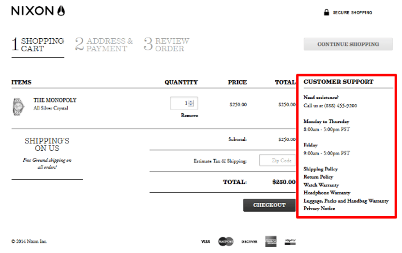
Task: Click the Visa payment icon
Action: (206, 241)
